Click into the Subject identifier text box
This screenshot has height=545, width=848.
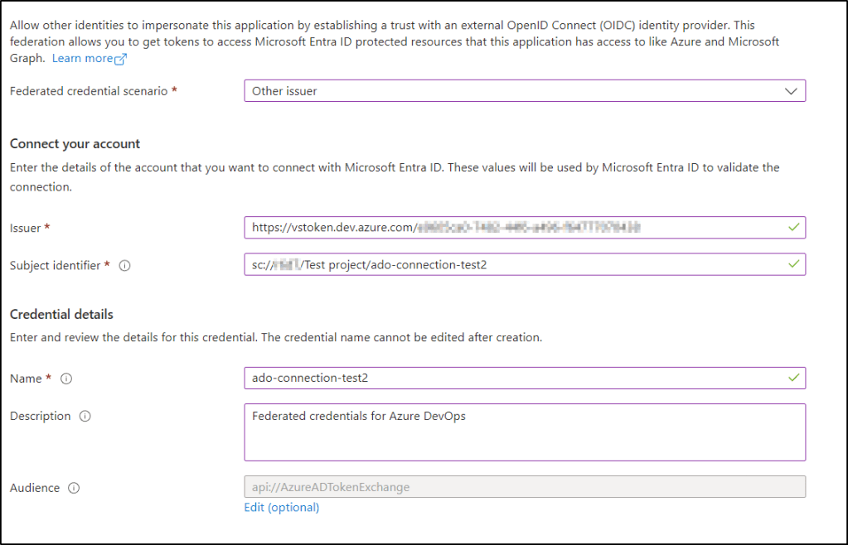[x=514, y=265]
